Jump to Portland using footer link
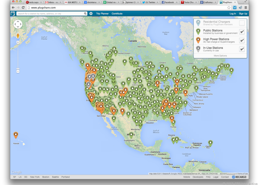The width and height of the screenshot is (259, 185). coord(65,177)
